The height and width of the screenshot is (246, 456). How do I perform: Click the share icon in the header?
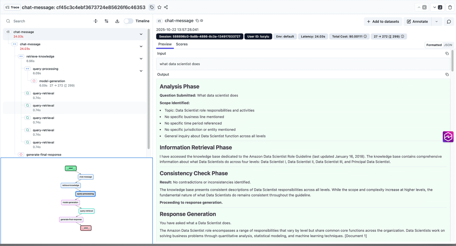coord(166,7)
